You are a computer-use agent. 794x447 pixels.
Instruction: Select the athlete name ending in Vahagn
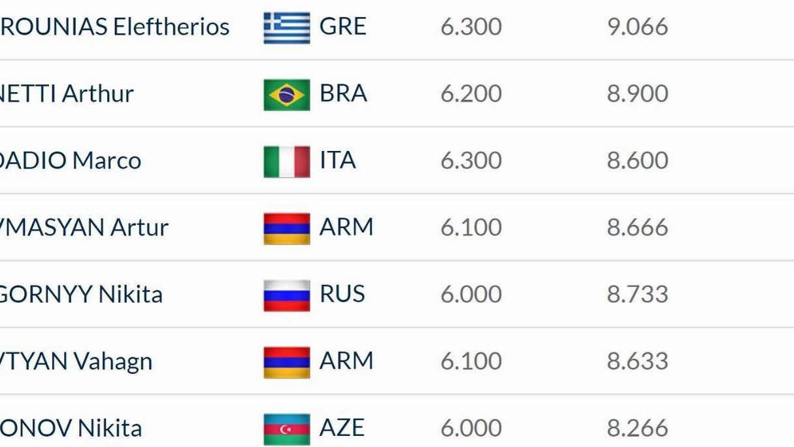click(76, 361)
